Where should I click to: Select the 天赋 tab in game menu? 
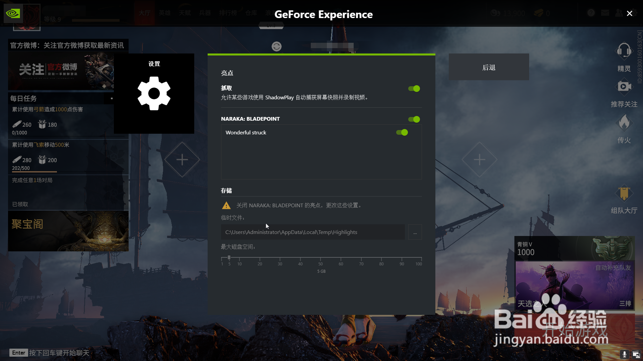tap(185, 13)
